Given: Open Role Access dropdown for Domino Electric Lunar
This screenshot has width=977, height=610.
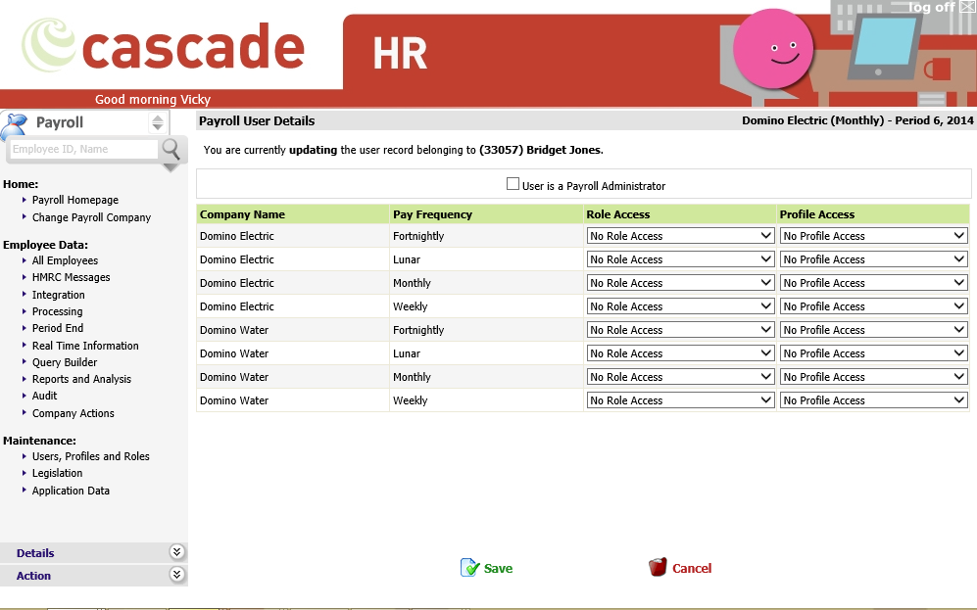Looking at the screenshot, I should tap(680, 259).
